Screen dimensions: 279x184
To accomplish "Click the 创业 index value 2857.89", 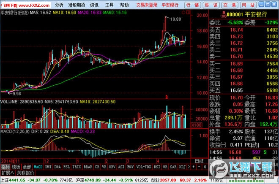I will (x=167, y=180).
